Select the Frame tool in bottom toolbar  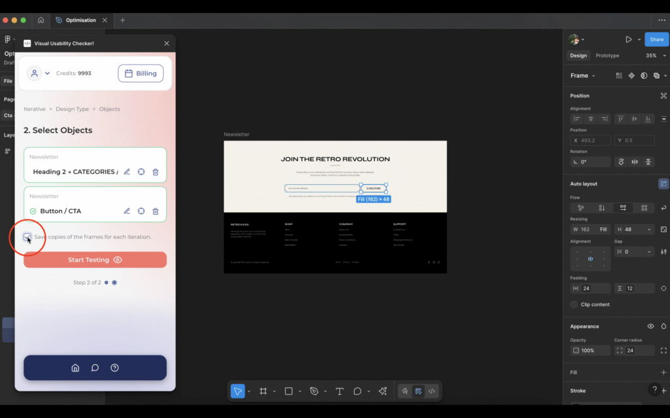(263, 391)
